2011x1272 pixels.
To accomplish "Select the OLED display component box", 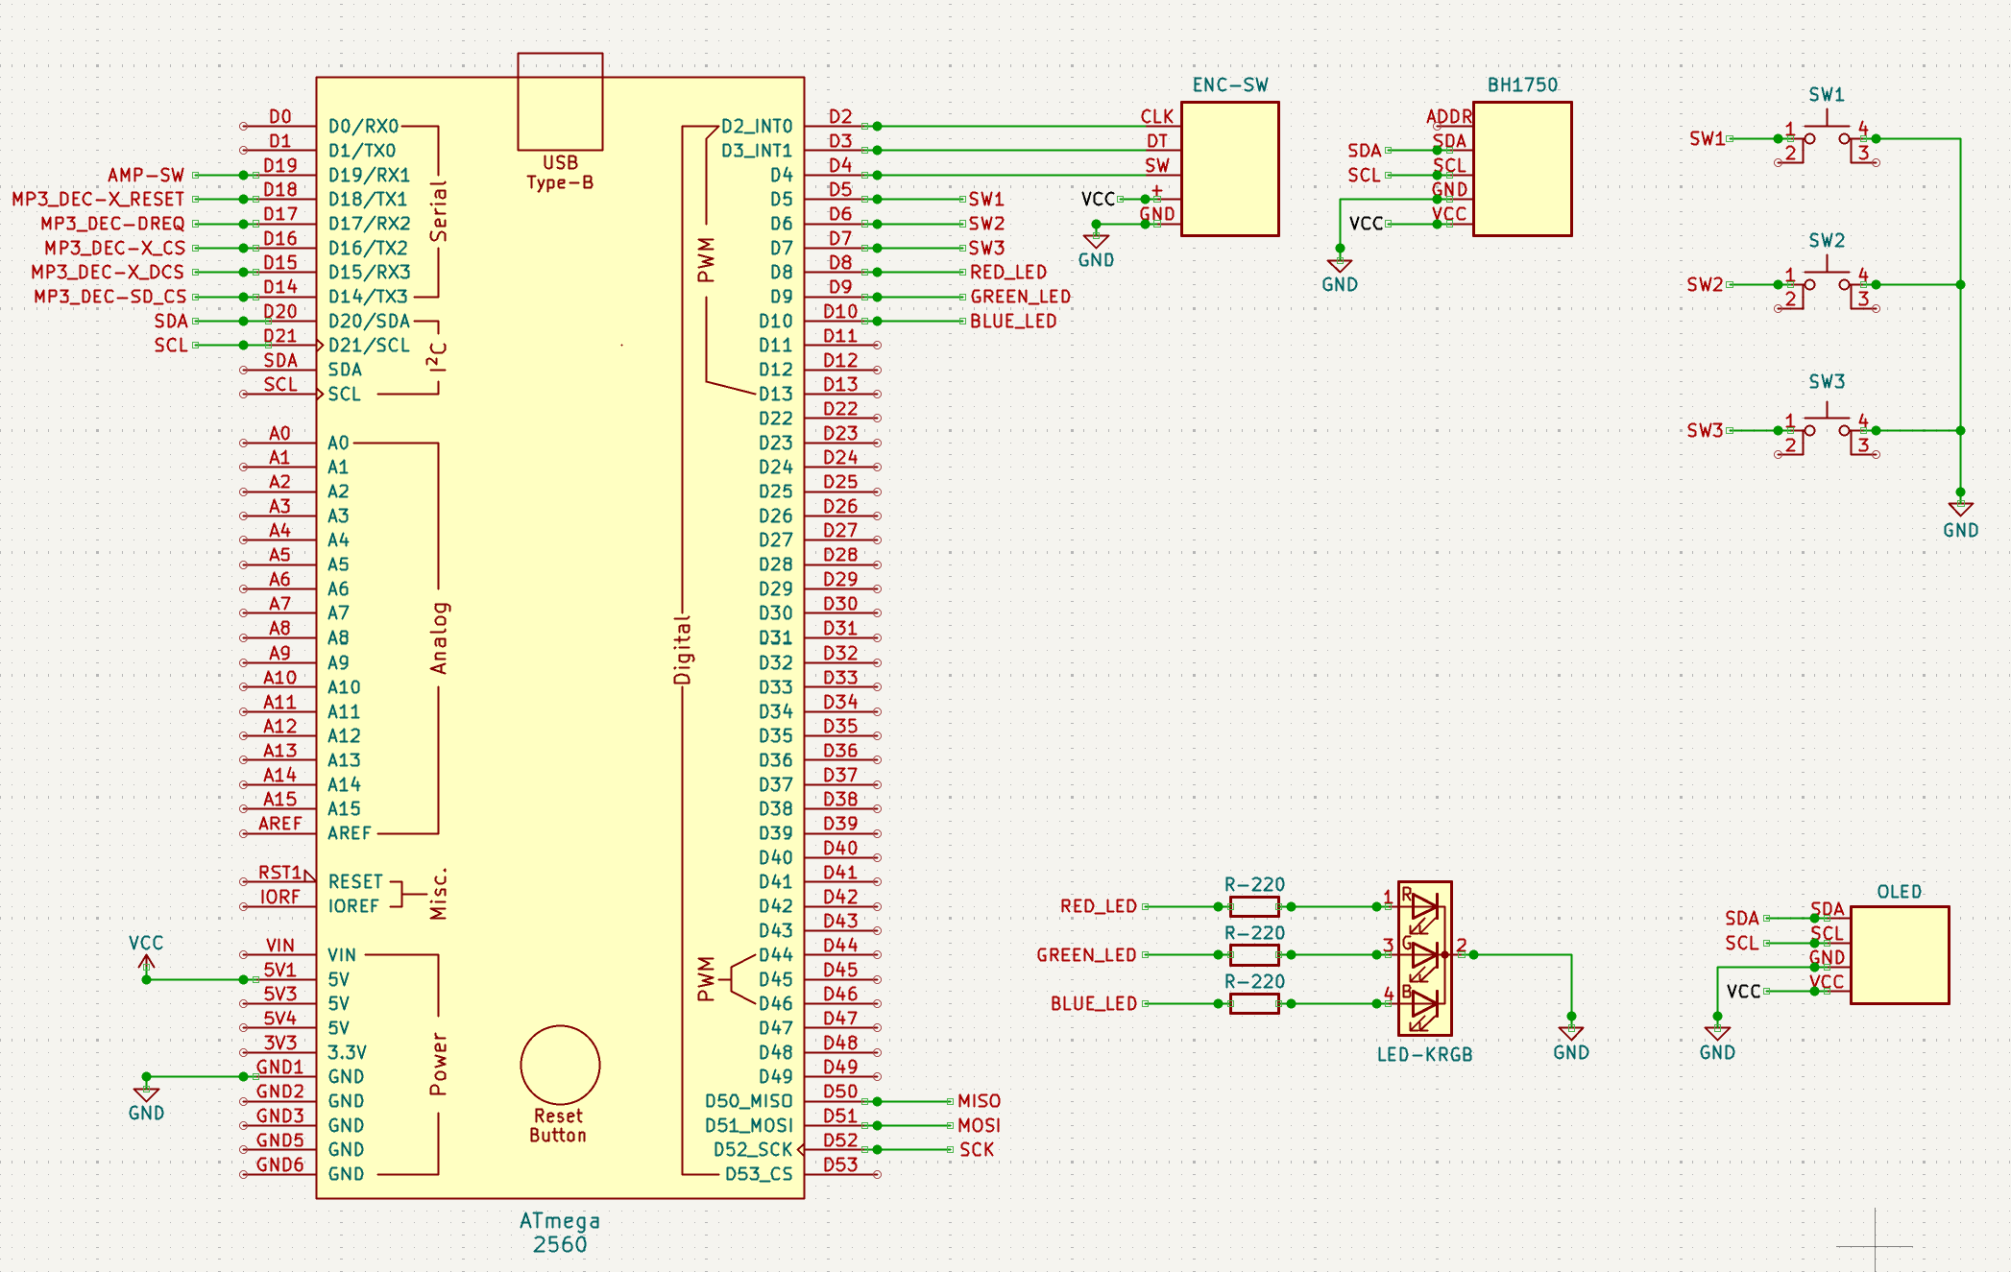I will pyautogui.click(x=1900, y=955).
